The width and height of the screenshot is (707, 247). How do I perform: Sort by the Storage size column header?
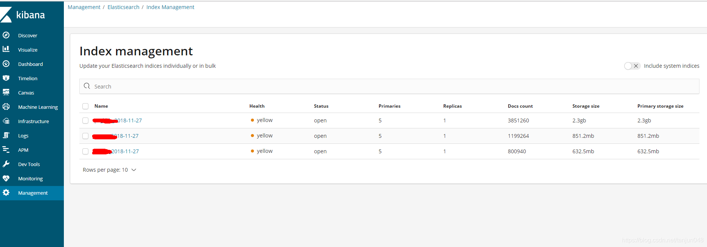tap(586, 106)
